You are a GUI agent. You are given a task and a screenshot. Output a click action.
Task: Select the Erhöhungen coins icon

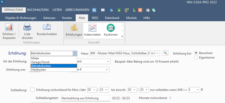click(74, 28)
